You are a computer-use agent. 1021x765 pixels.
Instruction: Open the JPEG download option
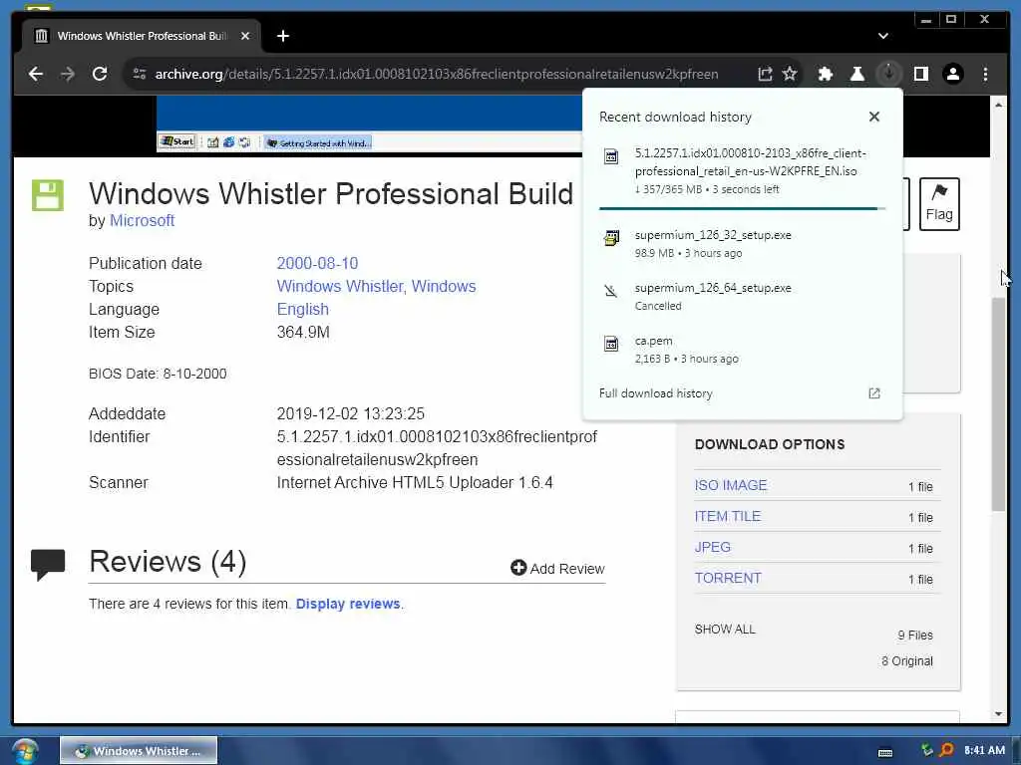712,547
